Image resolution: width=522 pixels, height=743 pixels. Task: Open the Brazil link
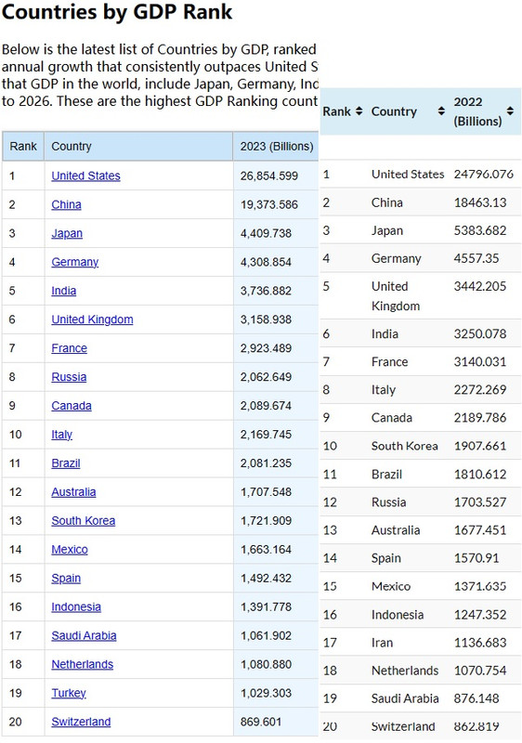click(66, 463)
